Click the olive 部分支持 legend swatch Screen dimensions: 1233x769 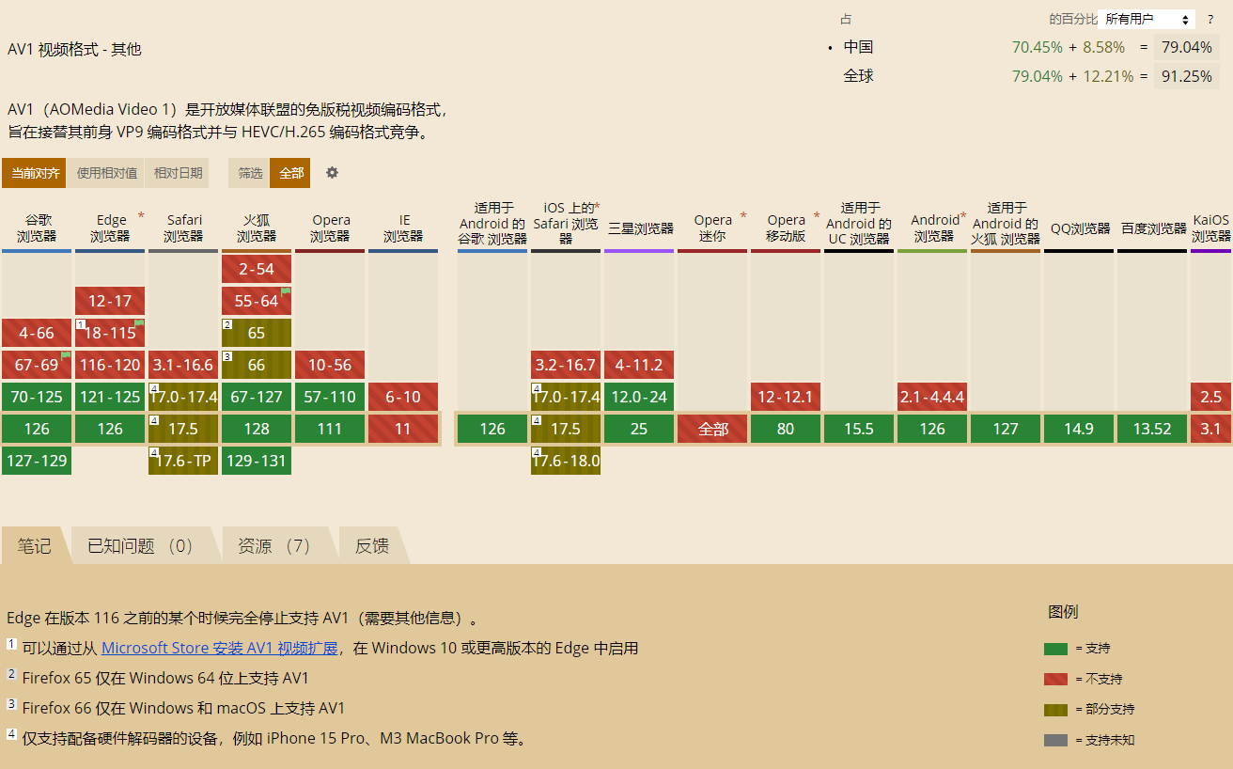coord(1055,710)
